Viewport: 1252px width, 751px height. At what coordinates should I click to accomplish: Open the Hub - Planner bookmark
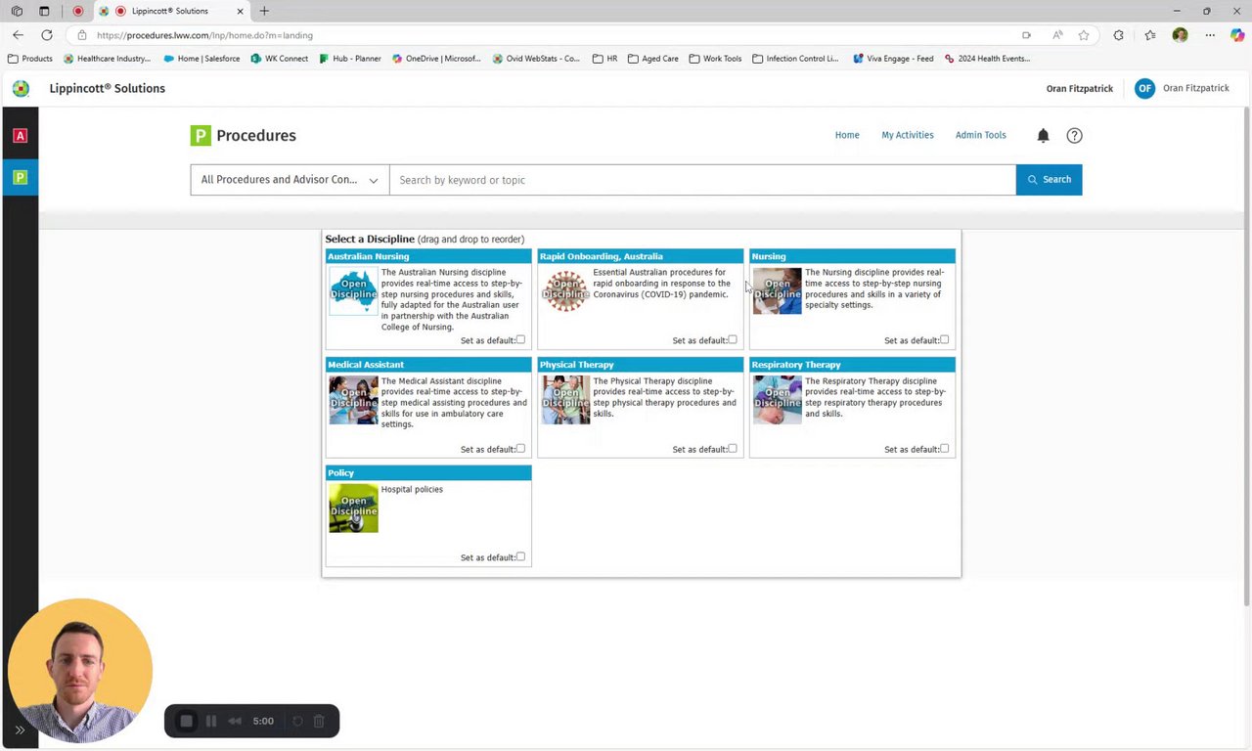[x=350, y=59]
